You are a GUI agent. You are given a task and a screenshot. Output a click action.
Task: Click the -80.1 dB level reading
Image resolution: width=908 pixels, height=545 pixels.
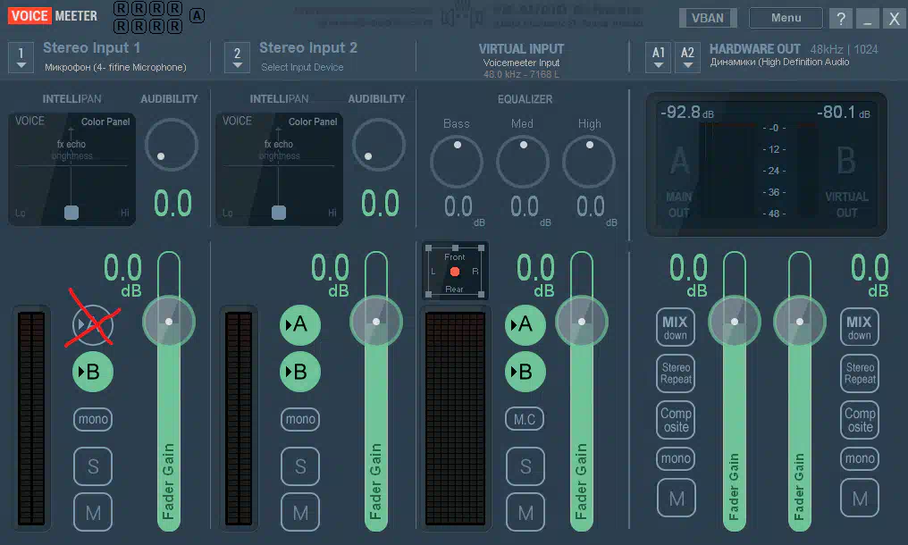(x=843, y=112)
